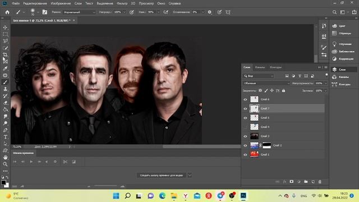The width and height of the screenshot is (359, 202).
Task: Select the Eraser tool
Action: click(5, 103)
